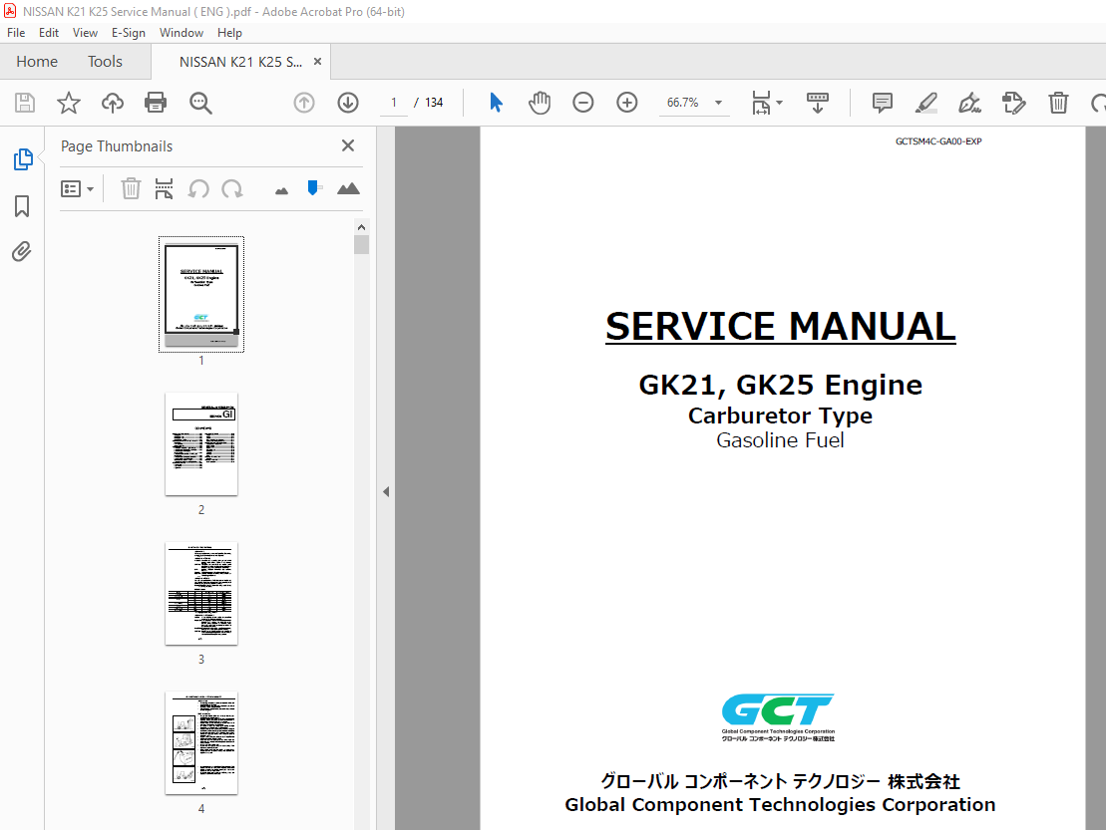Open the File menu

pos(16,33)
